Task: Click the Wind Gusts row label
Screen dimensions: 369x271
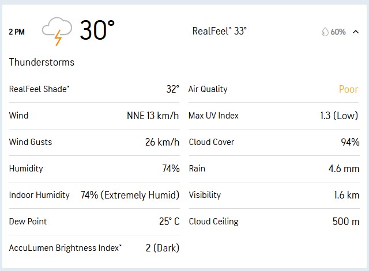Action: point(31,142)
